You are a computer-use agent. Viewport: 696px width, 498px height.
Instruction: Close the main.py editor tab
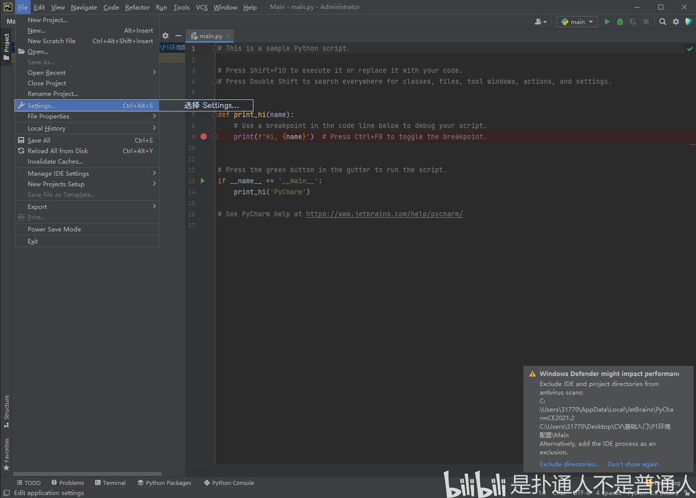[x=228, y=36]
